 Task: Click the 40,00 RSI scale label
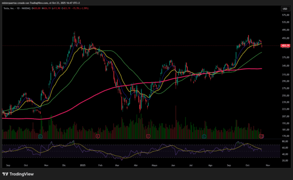click(284, 154)
